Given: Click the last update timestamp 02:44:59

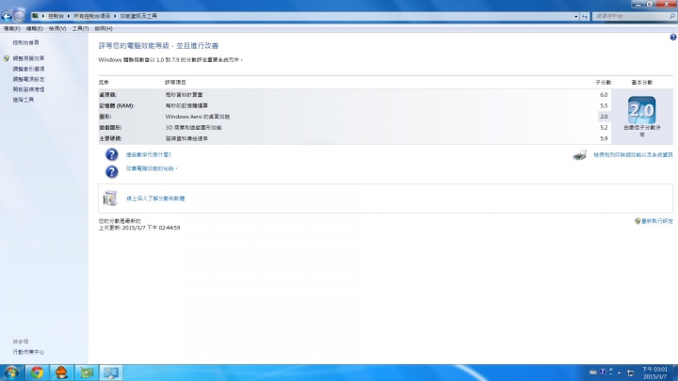Looking at the screenshot, I should [x=139, y=228].
